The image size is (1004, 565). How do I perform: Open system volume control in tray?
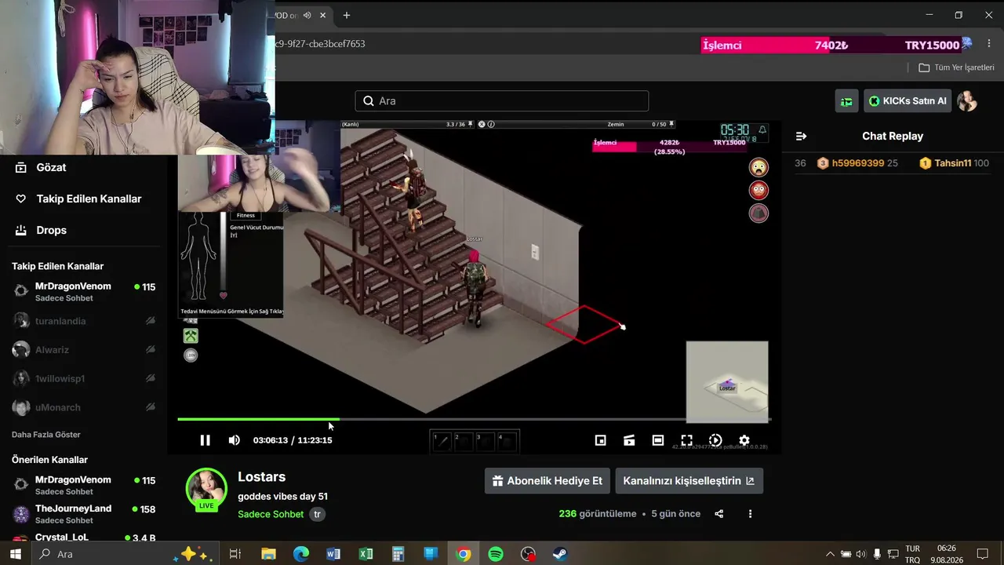[x=861, y=554]
